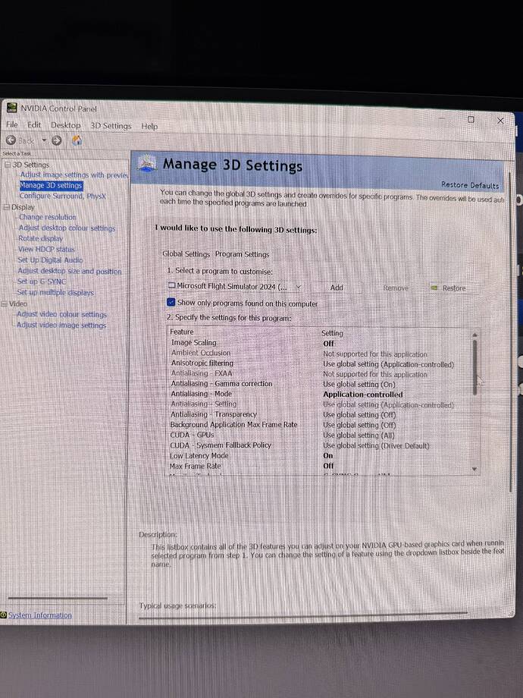
Task: Collapse the 3D Settings tree node
Action: [x=7, y=165]
